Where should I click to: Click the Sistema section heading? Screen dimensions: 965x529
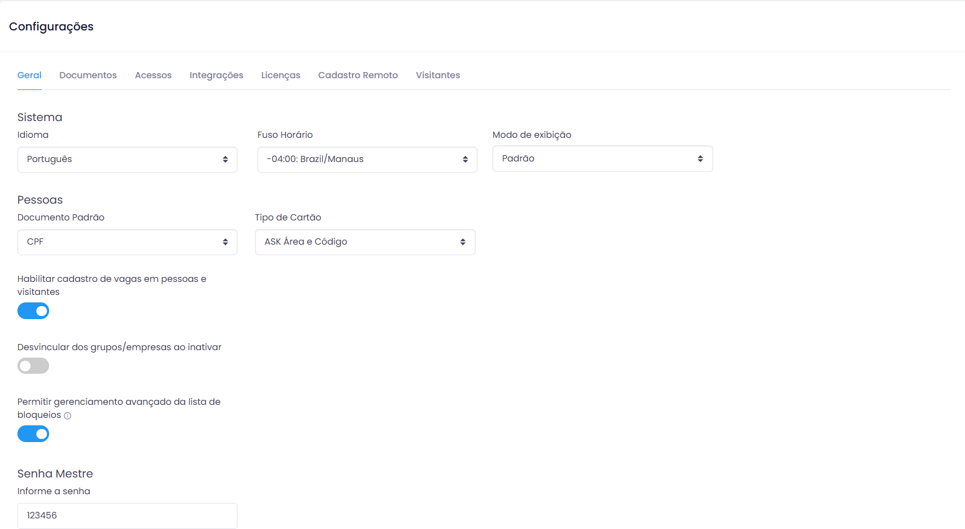pyautogui.click(x=40, y=117)
